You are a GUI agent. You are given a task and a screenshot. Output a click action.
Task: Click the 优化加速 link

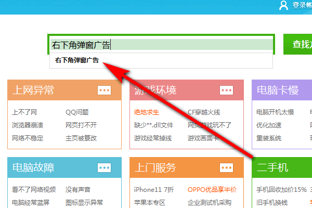pyautogui.click(x=269, y=125)
